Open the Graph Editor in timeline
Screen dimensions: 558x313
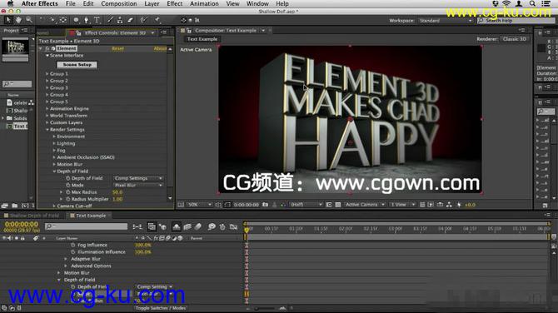233,226
